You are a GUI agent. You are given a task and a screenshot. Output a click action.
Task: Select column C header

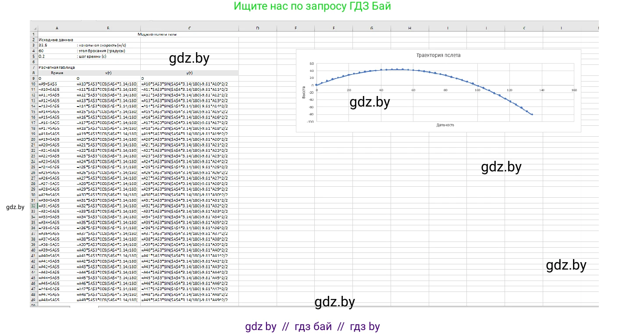pos(189,28)
